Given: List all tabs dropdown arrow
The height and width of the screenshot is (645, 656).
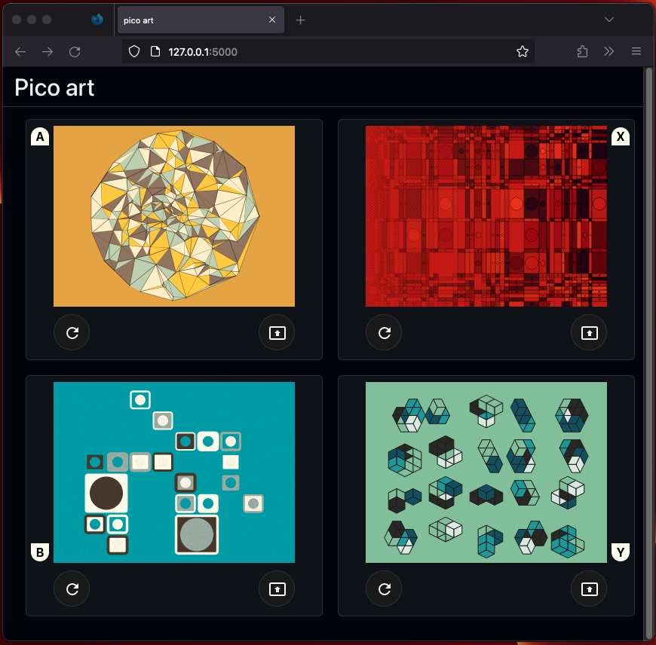Looking at the screenshot, I should pyautogui.click(x=608, y=20).
